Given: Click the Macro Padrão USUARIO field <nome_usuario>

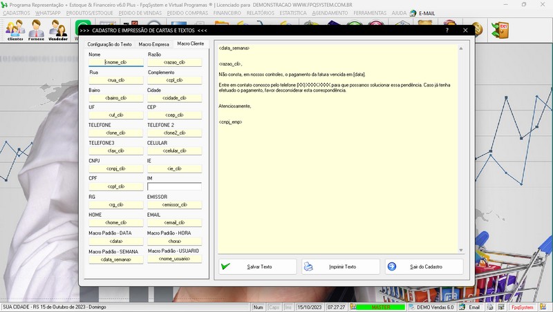Looking at the screenshot, I should click(x=175, y=259).
